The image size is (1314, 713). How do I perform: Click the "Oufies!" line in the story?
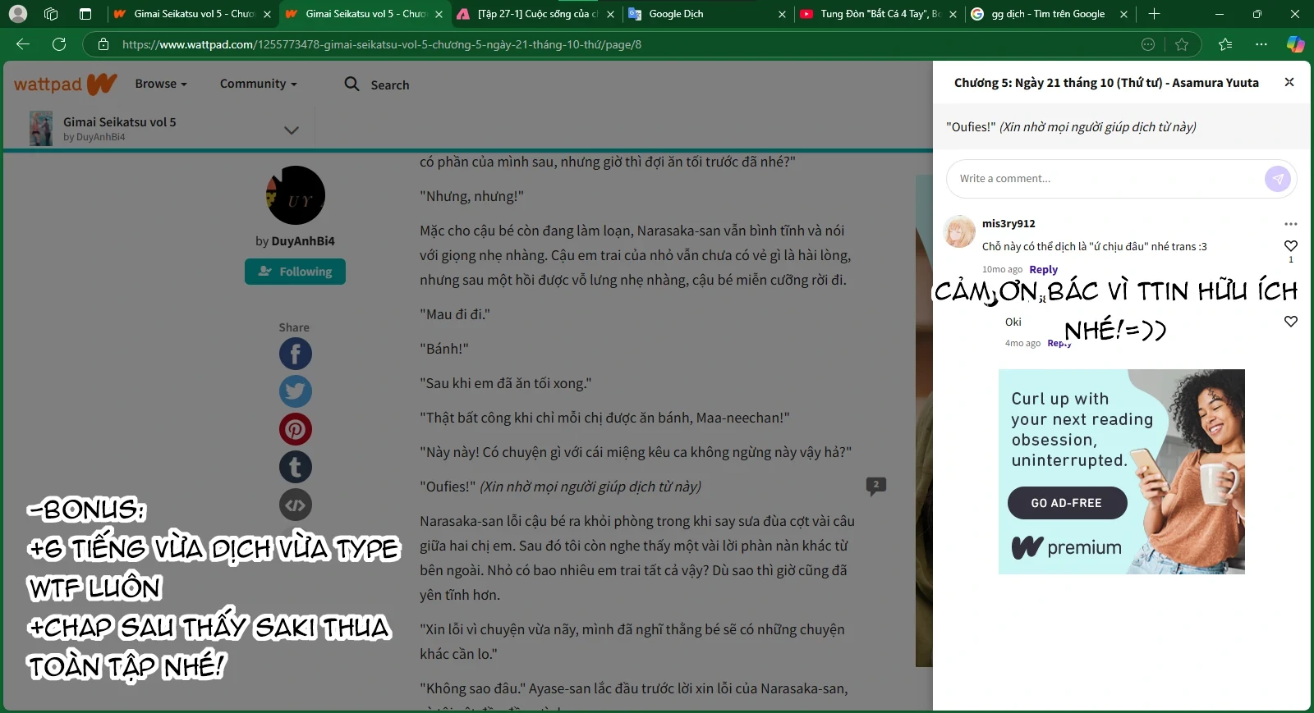[560, 487]
